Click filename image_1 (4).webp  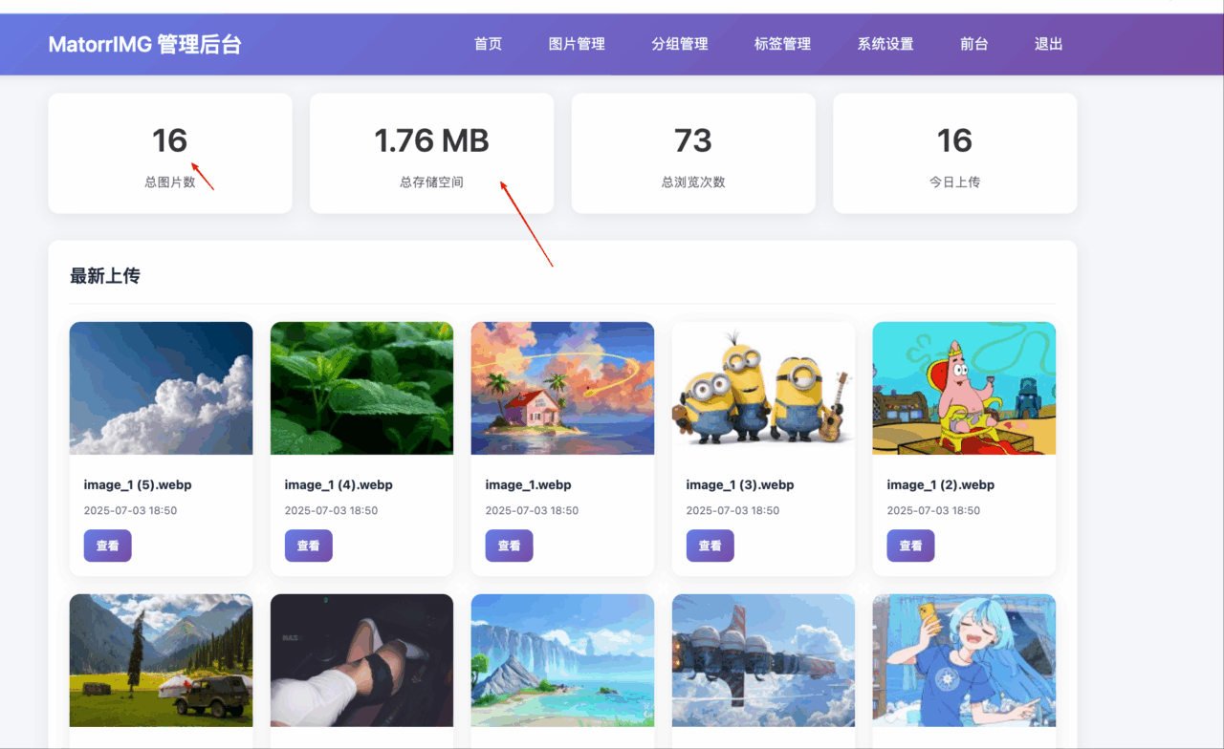(x=339, y=484)
